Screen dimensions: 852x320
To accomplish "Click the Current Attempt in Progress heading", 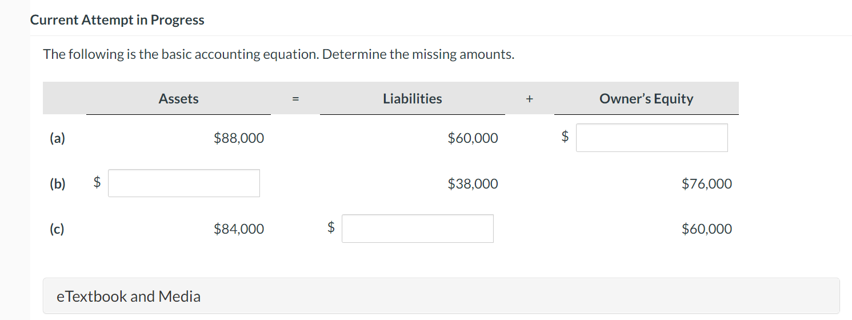I will click(x=117, y=20).
